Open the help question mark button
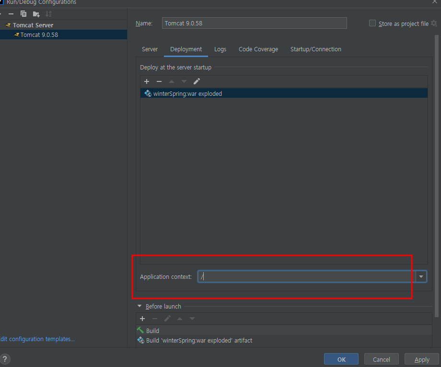The width and height of the screenshot is (441, 367). coord(5,359)
